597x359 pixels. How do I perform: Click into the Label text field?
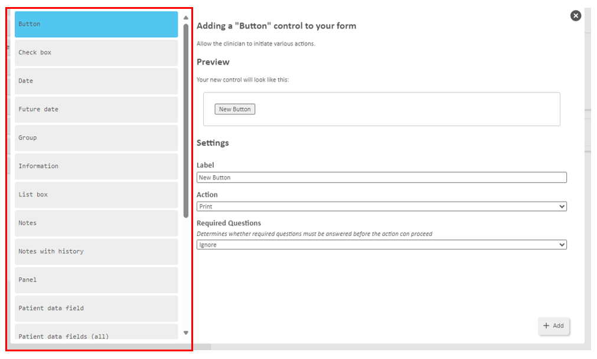(381, 177)
